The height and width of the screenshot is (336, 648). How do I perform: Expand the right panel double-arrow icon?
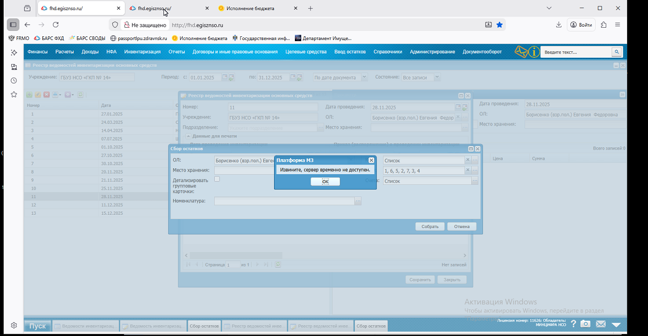622,95
